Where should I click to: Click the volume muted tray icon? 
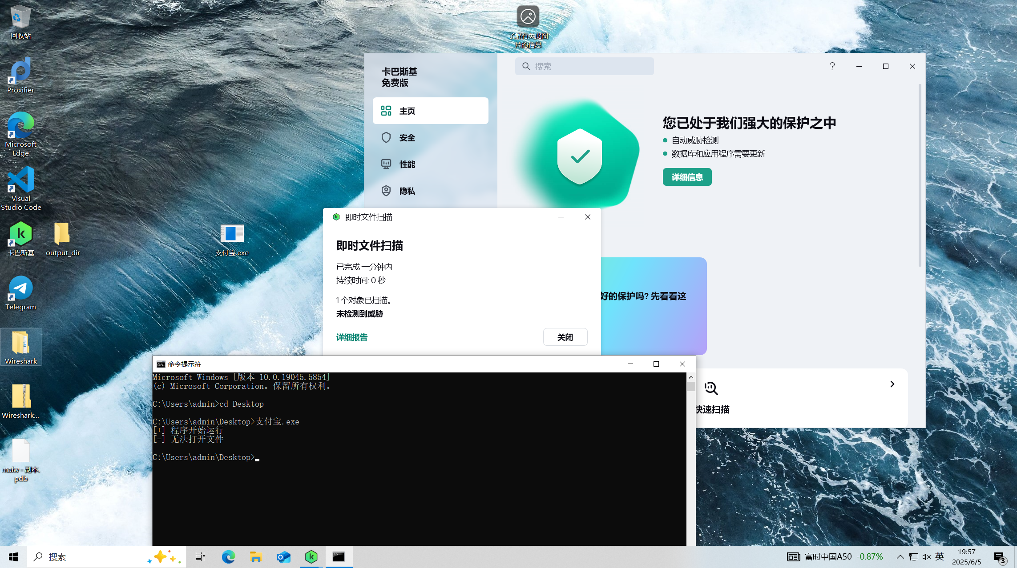(927, 557)
